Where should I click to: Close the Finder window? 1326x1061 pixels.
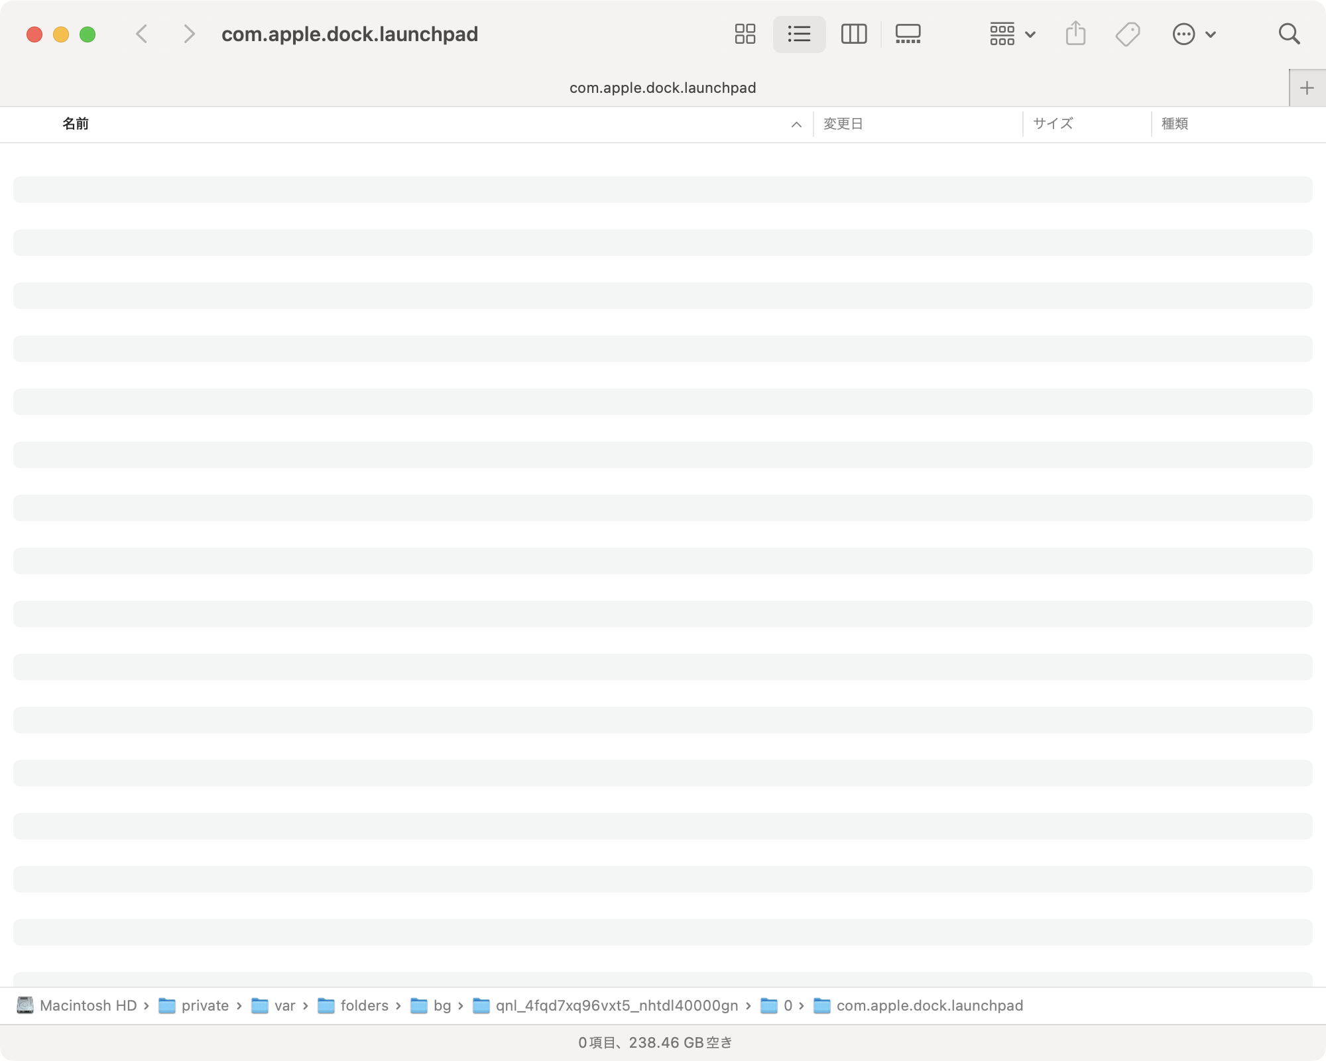tap(34, 34)
